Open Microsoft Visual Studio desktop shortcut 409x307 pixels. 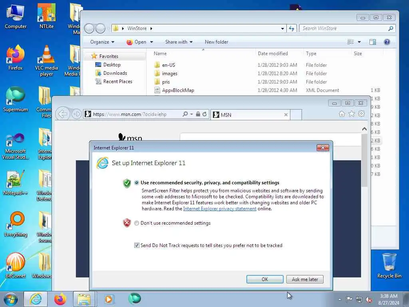click(16, 146)
